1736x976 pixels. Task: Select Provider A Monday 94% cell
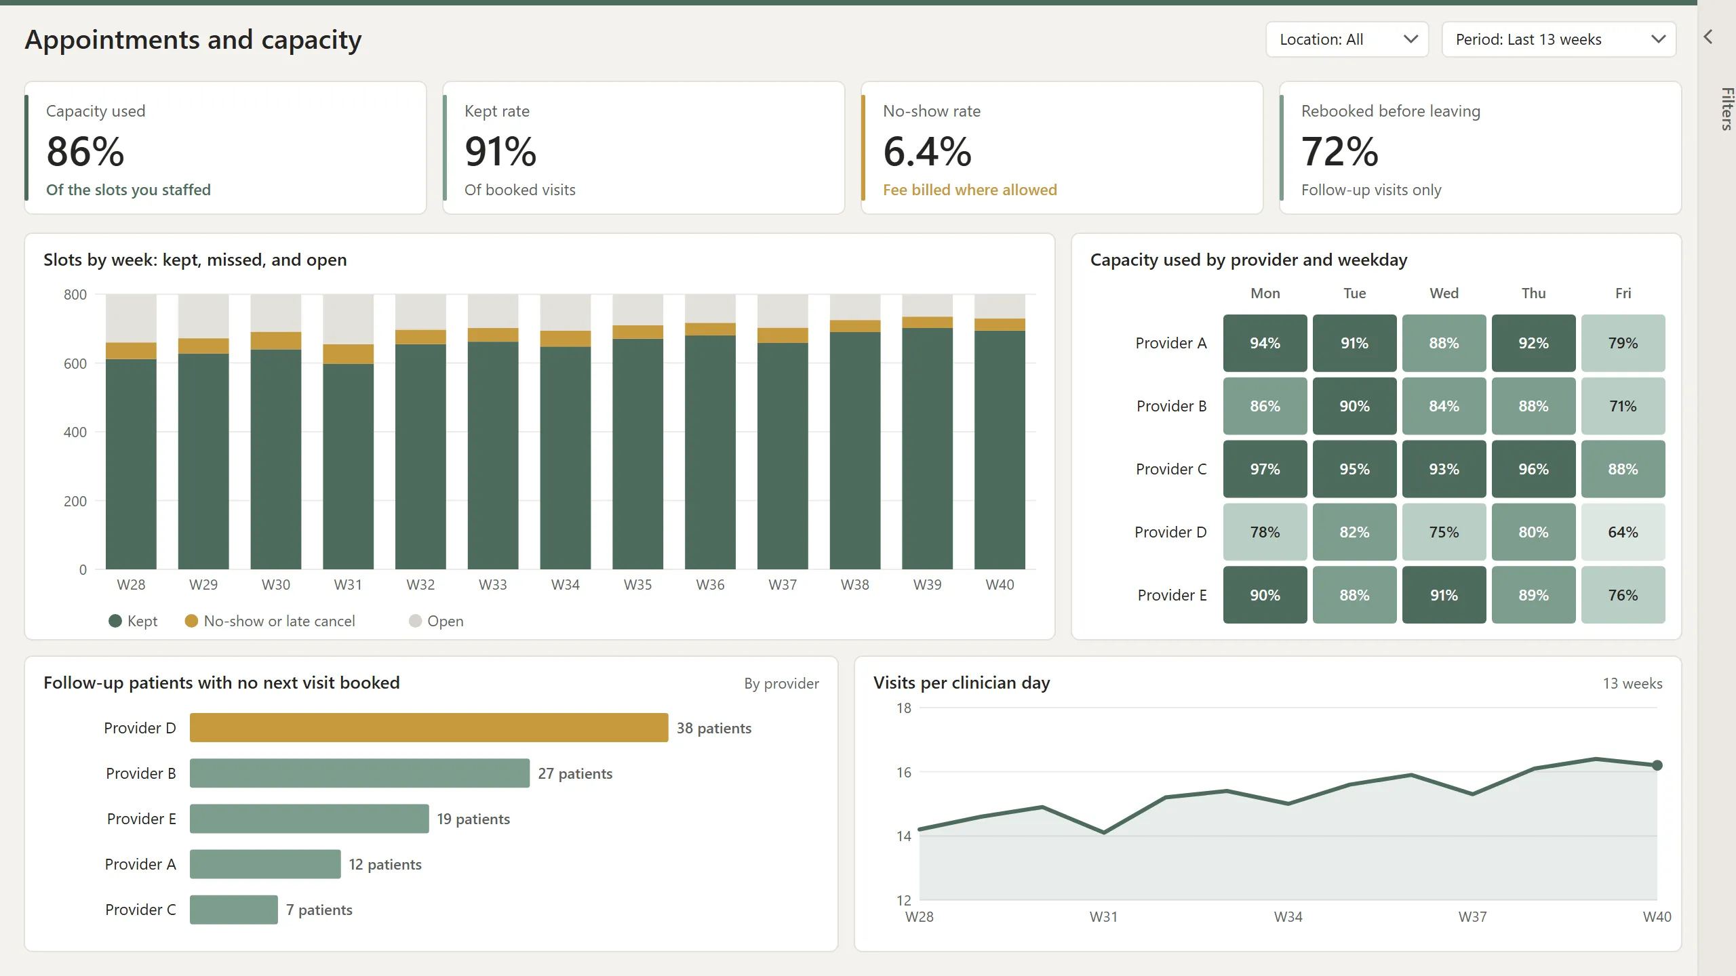point(1265,343)
